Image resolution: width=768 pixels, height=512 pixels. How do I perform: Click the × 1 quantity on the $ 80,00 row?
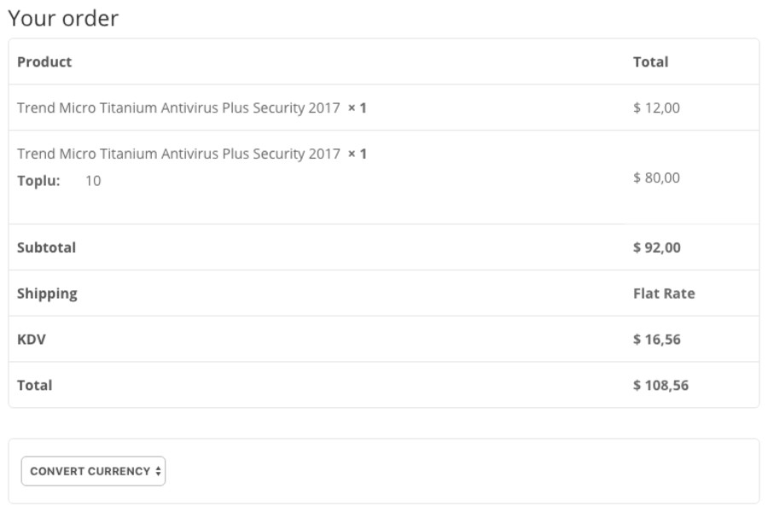point(358,154)
